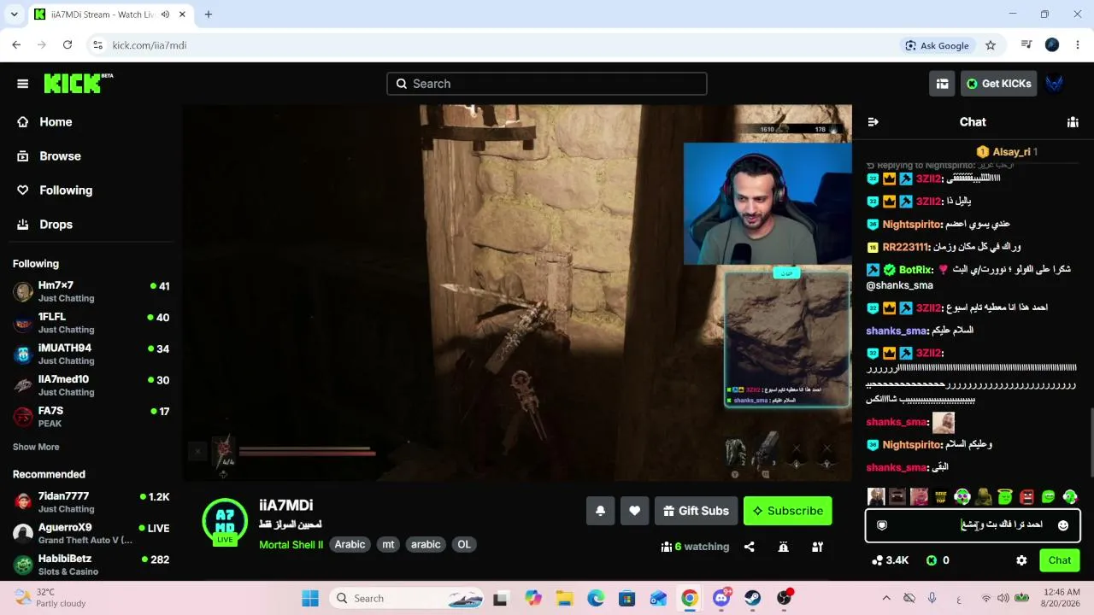Viewport: 1094px width, 615px height.
Task: Subscribe to iiA7MDi
Action: pos(787,511)
